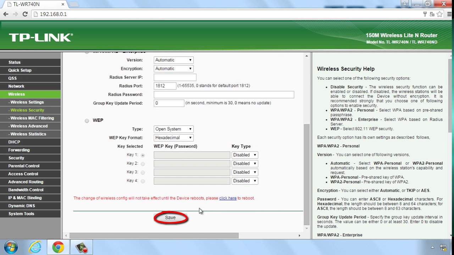Bookmark this page with the star icon
The width and height of the screenshot is (454, 255).
coord(439,14)
